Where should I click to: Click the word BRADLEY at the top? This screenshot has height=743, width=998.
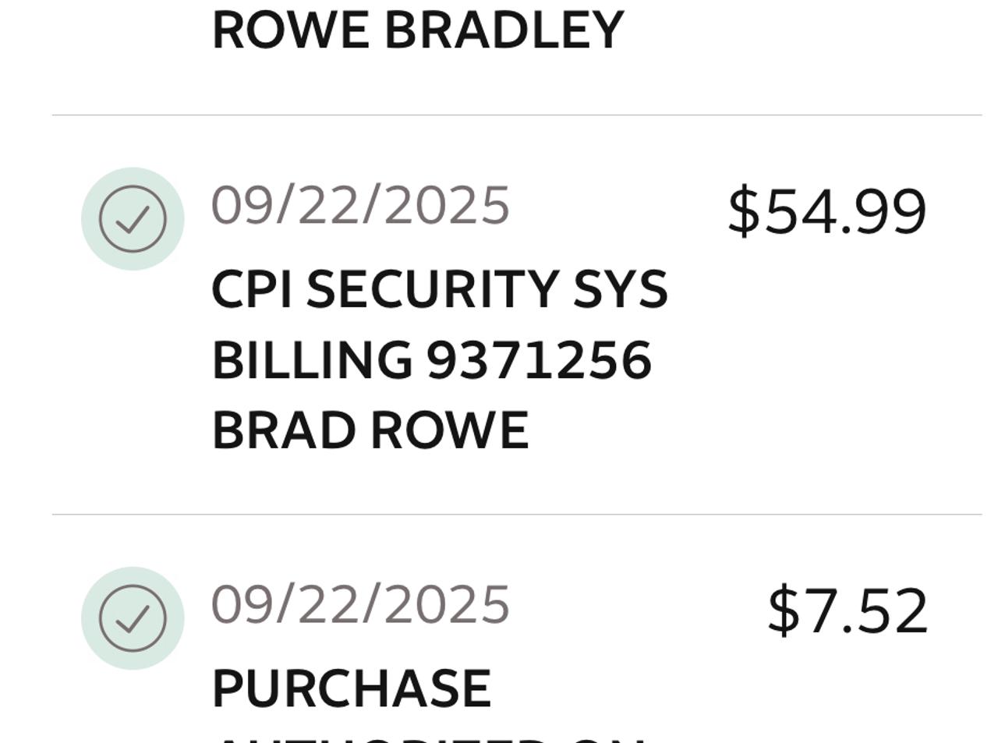click(x=504, y=31)
